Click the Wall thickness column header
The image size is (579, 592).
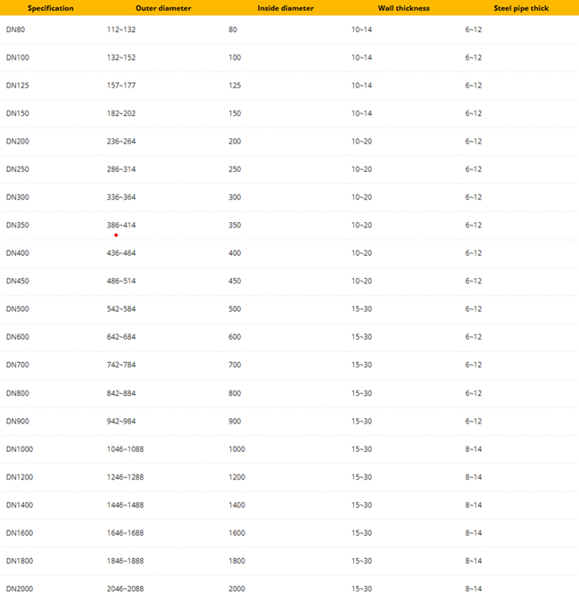[x=403, y=8]
